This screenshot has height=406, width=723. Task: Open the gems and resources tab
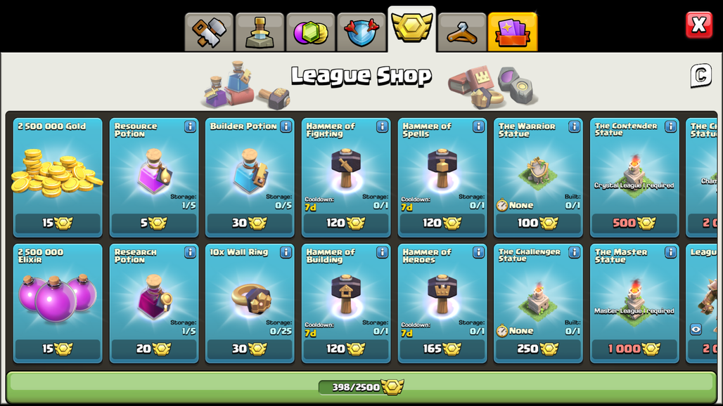pos(310,32)
